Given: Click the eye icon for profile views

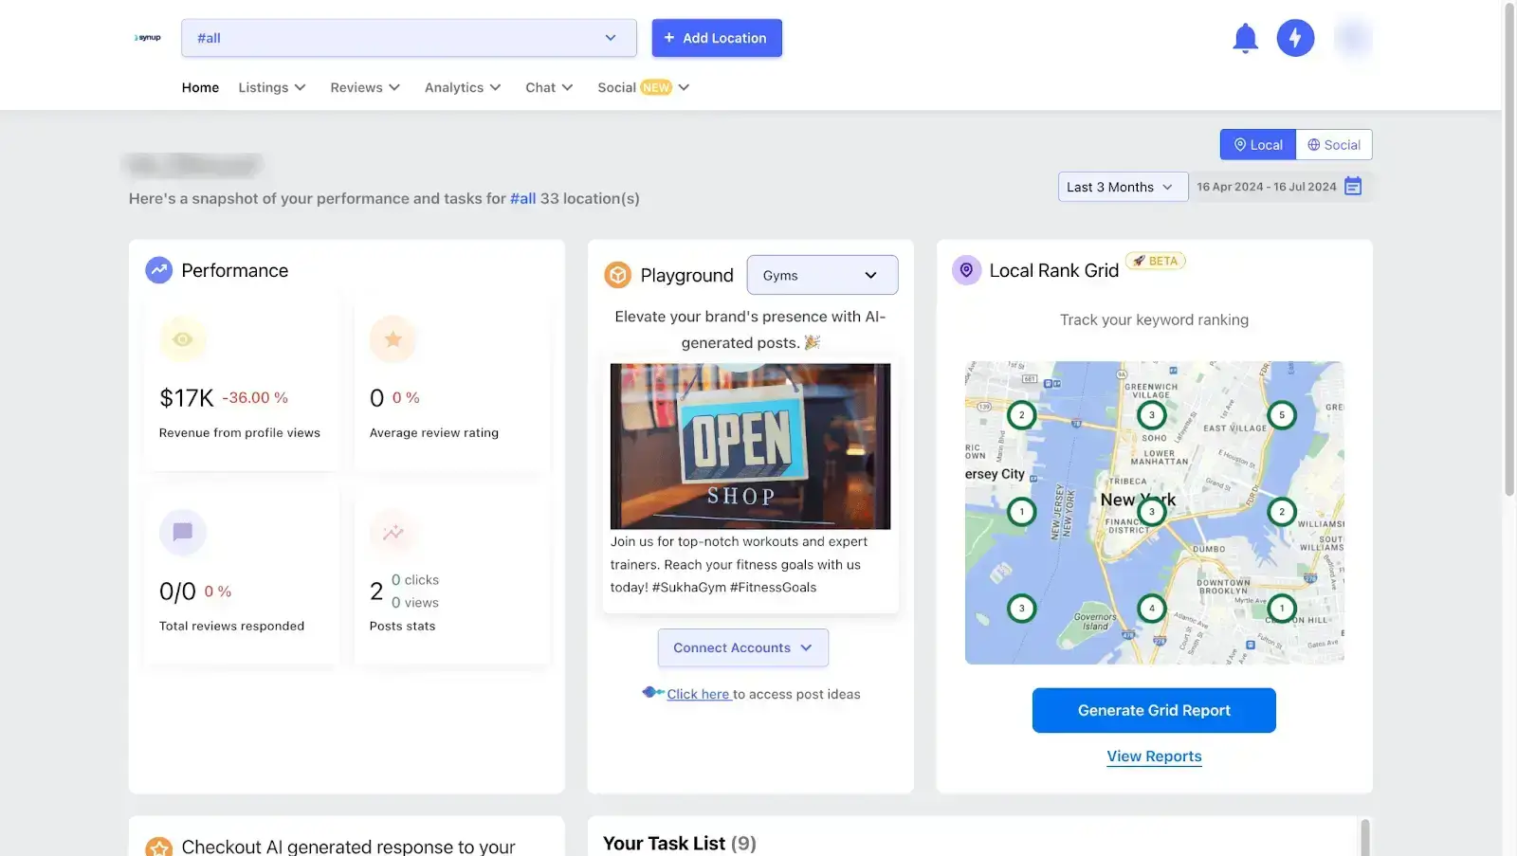Looking at the screenshot, I should point(183,339).
